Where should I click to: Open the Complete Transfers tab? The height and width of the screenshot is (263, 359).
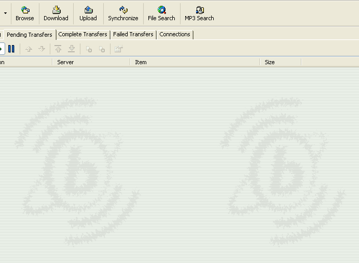pos(83,34)
